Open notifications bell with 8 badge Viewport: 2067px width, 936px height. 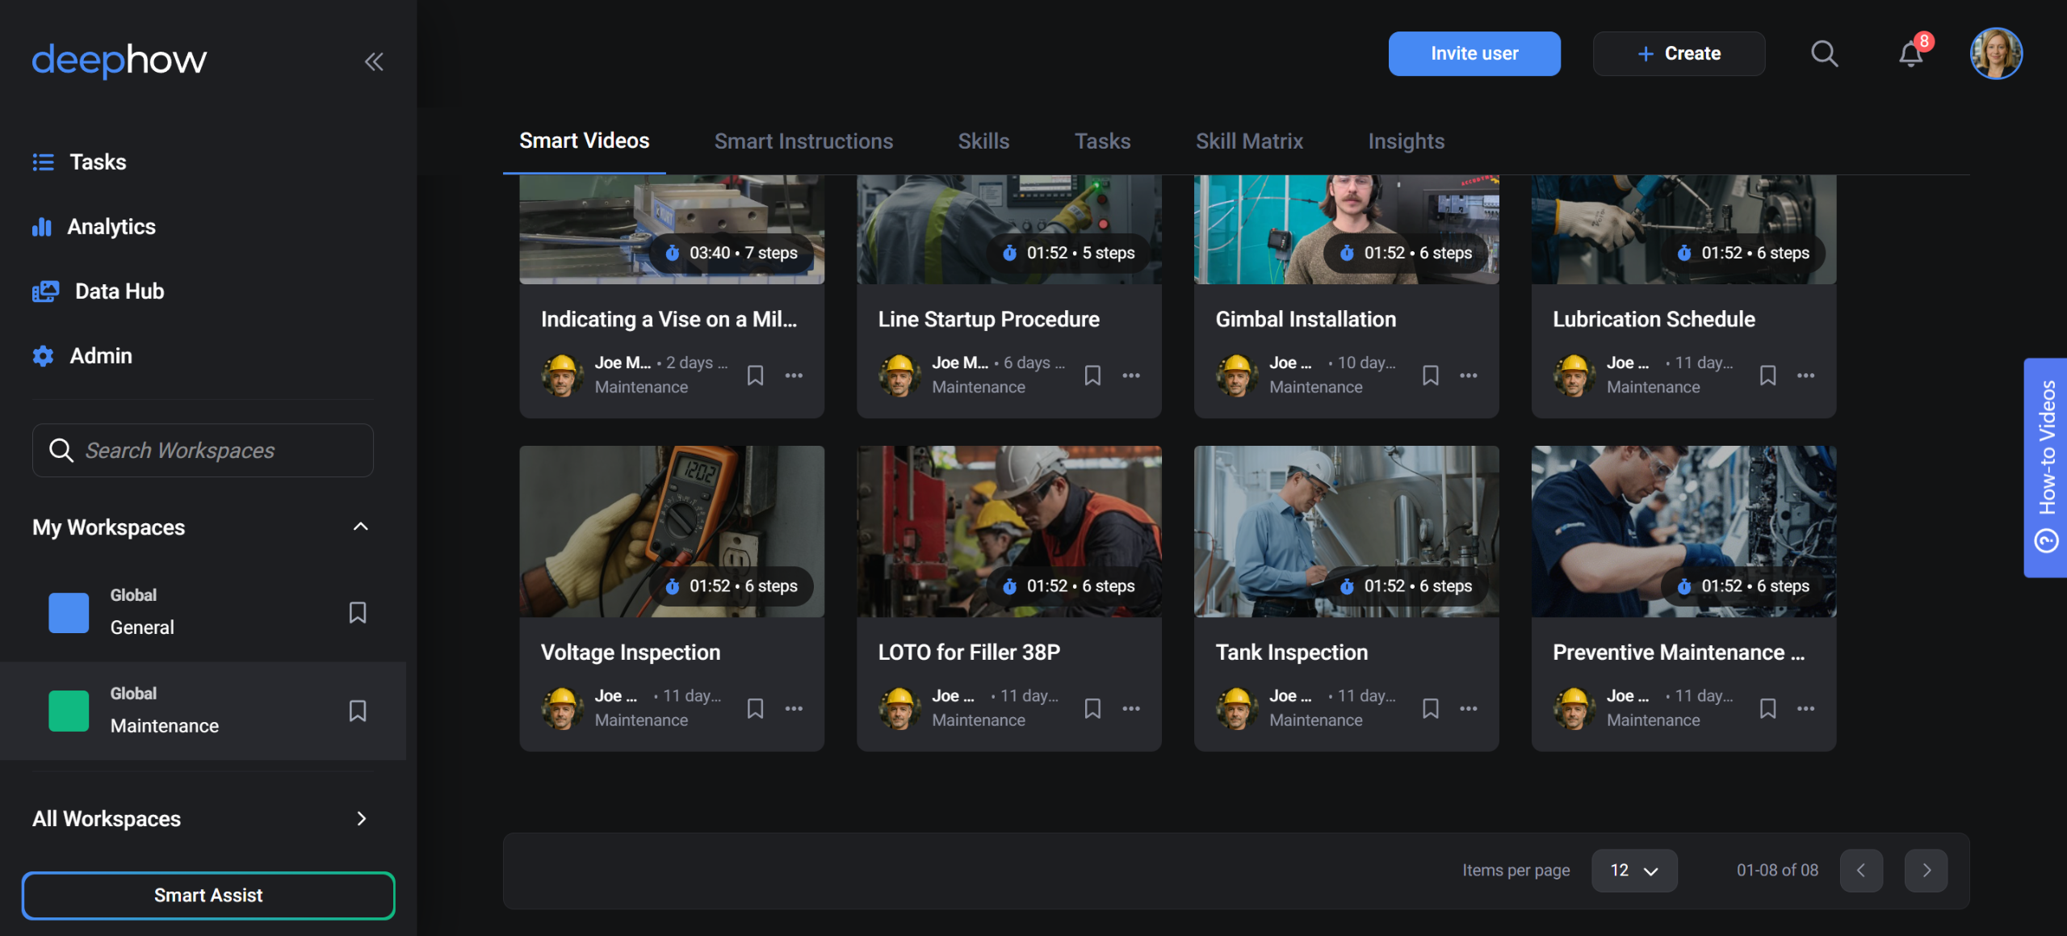tap(1910, 53)
